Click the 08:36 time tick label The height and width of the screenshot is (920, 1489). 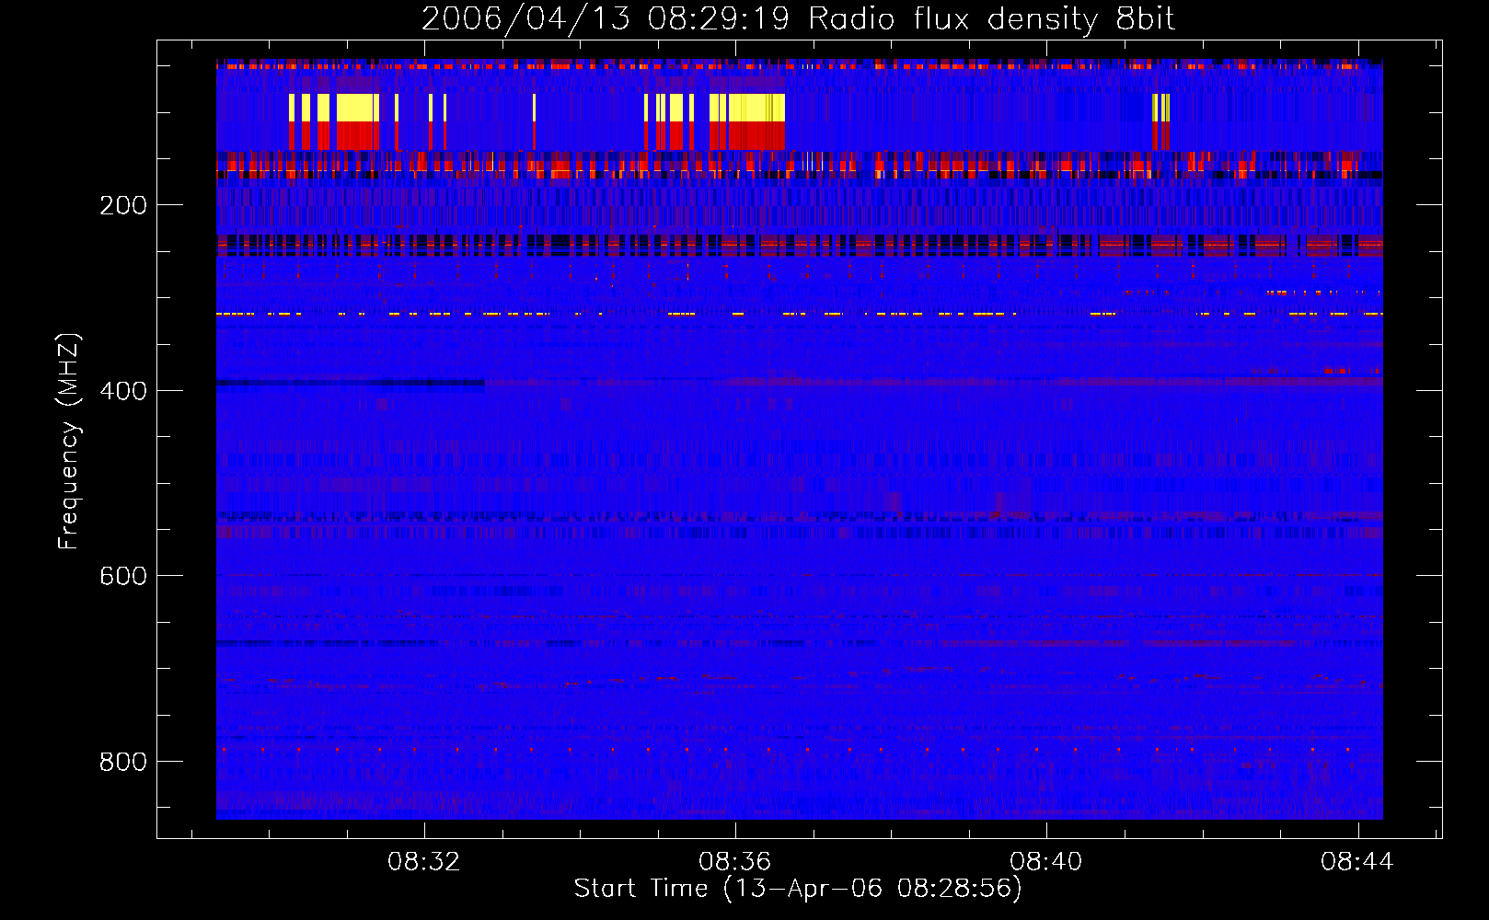[x=734, y=862]
